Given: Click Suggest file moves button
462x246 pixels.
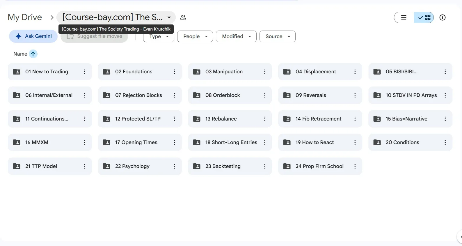Looking at the screenshot, I should (94, 36).
